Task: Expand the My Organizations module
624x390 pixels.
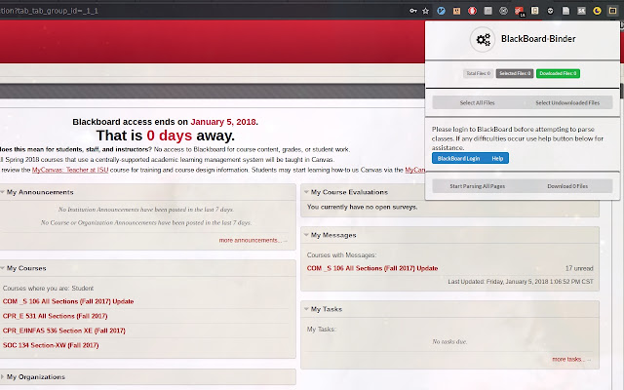Action: click(2, 377)
